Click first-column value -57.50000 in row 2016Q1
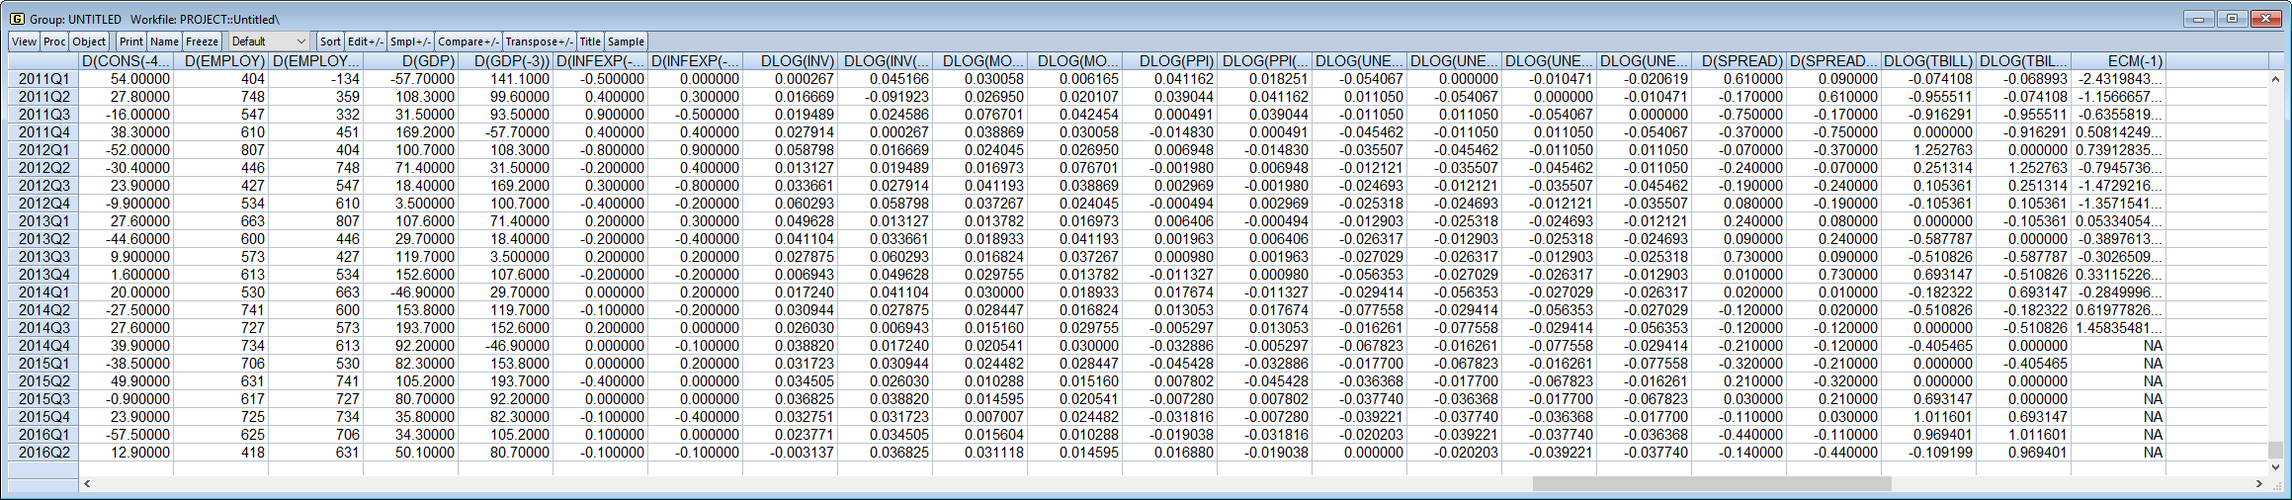Screen dimensions: 2292x500 coord(127,435)
